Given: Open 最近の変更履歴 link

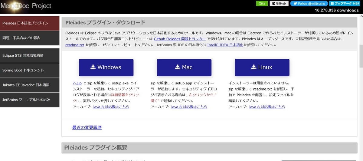Looking at the screenshot, I should pyautogui.click(x=87, y=128).
